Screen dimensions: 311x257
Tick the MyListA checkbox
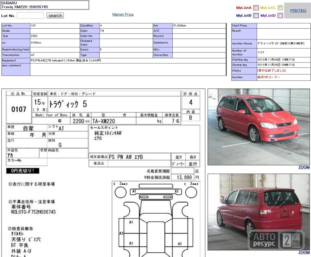256,8
